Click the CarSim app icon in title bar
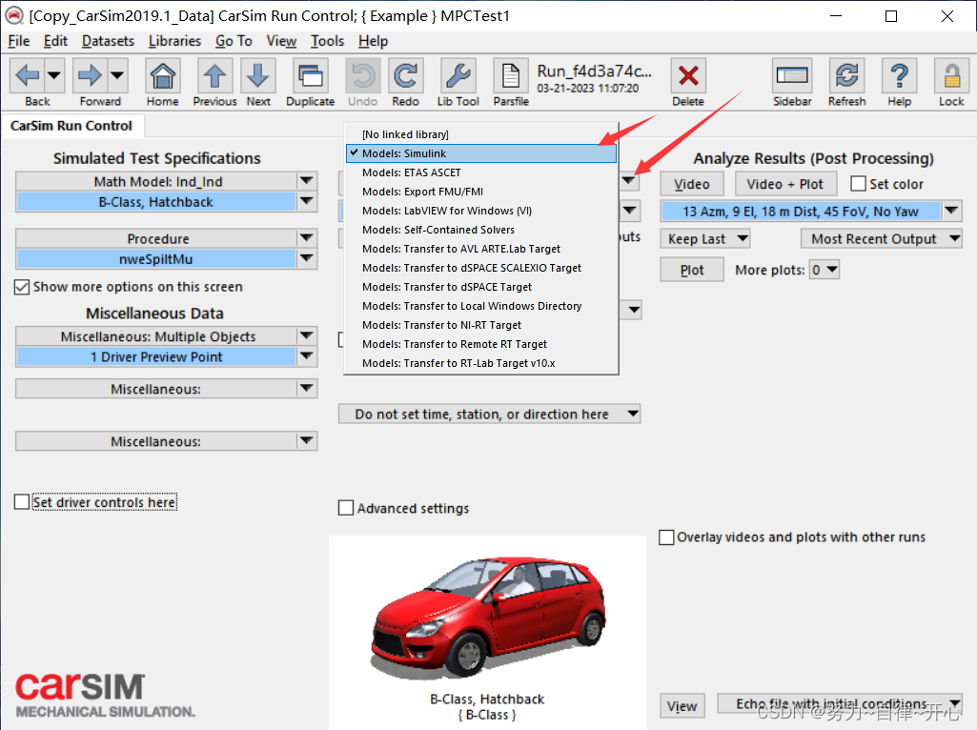 pyautogui.click(x=13, y=15)
